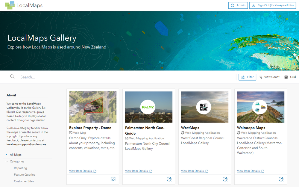Screen dimensions: 299x187
Task: Click the Web Map icon under Explore Property
Action: [71, 133]
